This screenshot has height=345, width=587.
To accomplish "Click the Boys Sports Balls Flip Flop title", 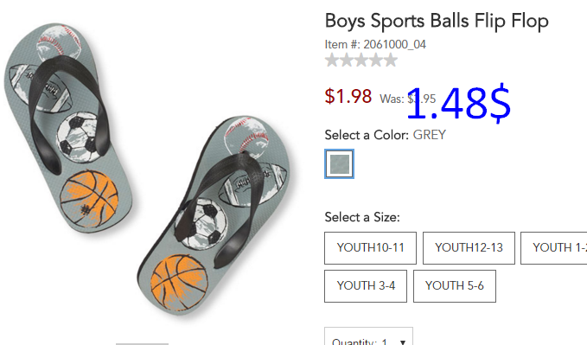I will (x=437, y=21).
